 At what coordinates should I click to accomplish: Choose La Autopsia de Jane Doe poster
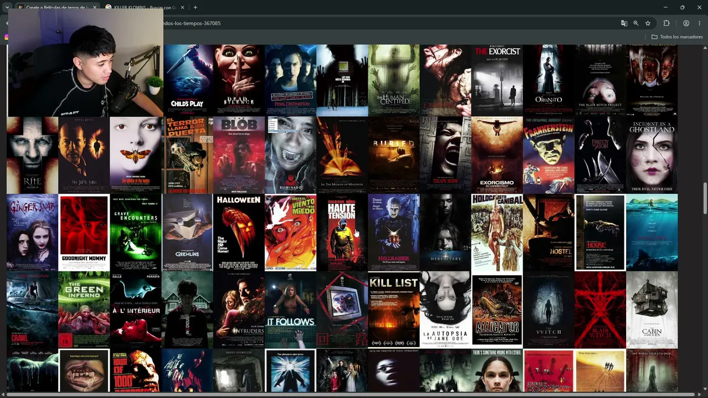pyautogui.click(x=445, y=310)
